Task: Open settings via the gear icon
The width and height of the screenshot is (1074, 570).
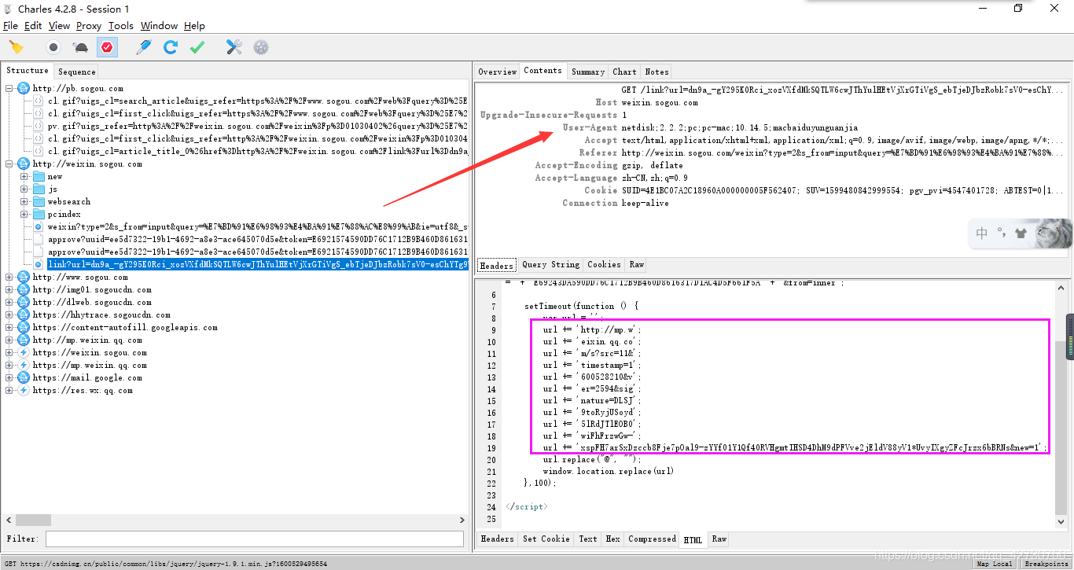Action: tap(261, 47)
